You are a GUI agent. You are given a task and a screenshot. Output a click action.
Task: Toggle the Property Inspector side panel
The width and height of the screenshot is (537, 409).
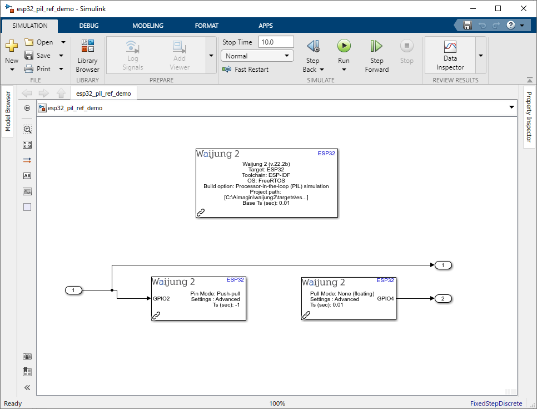[529, 117]
